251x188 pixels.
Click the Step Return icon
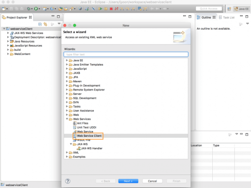[x=133, y=9]
